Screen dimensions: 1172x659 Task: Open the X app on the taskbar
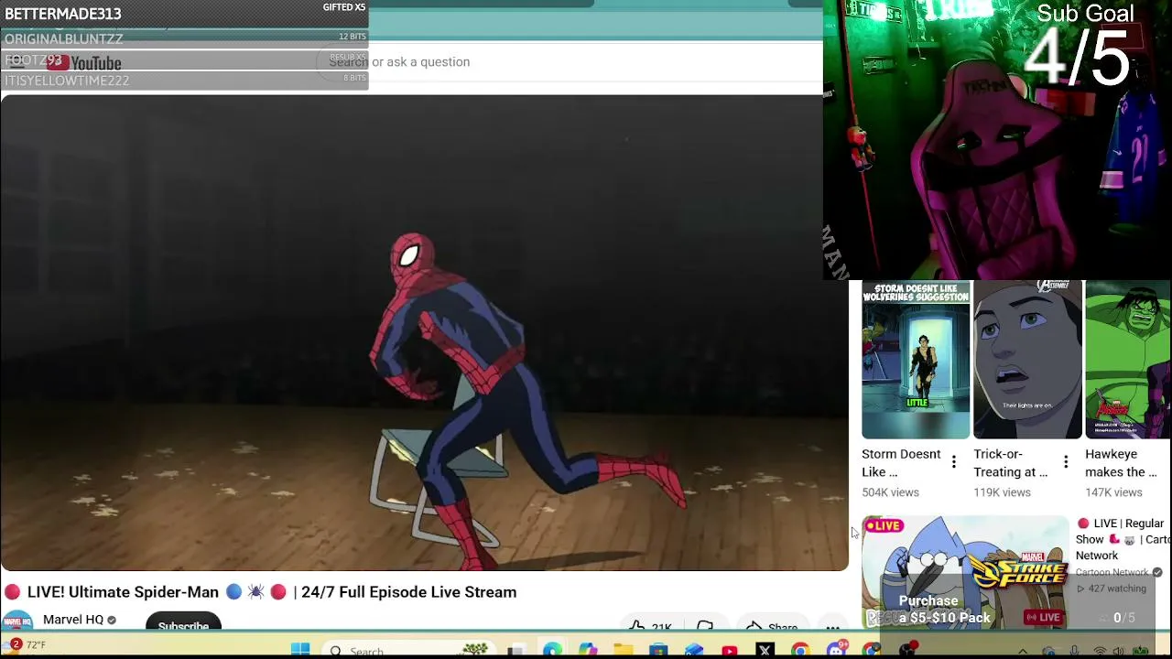pos(765,650)
